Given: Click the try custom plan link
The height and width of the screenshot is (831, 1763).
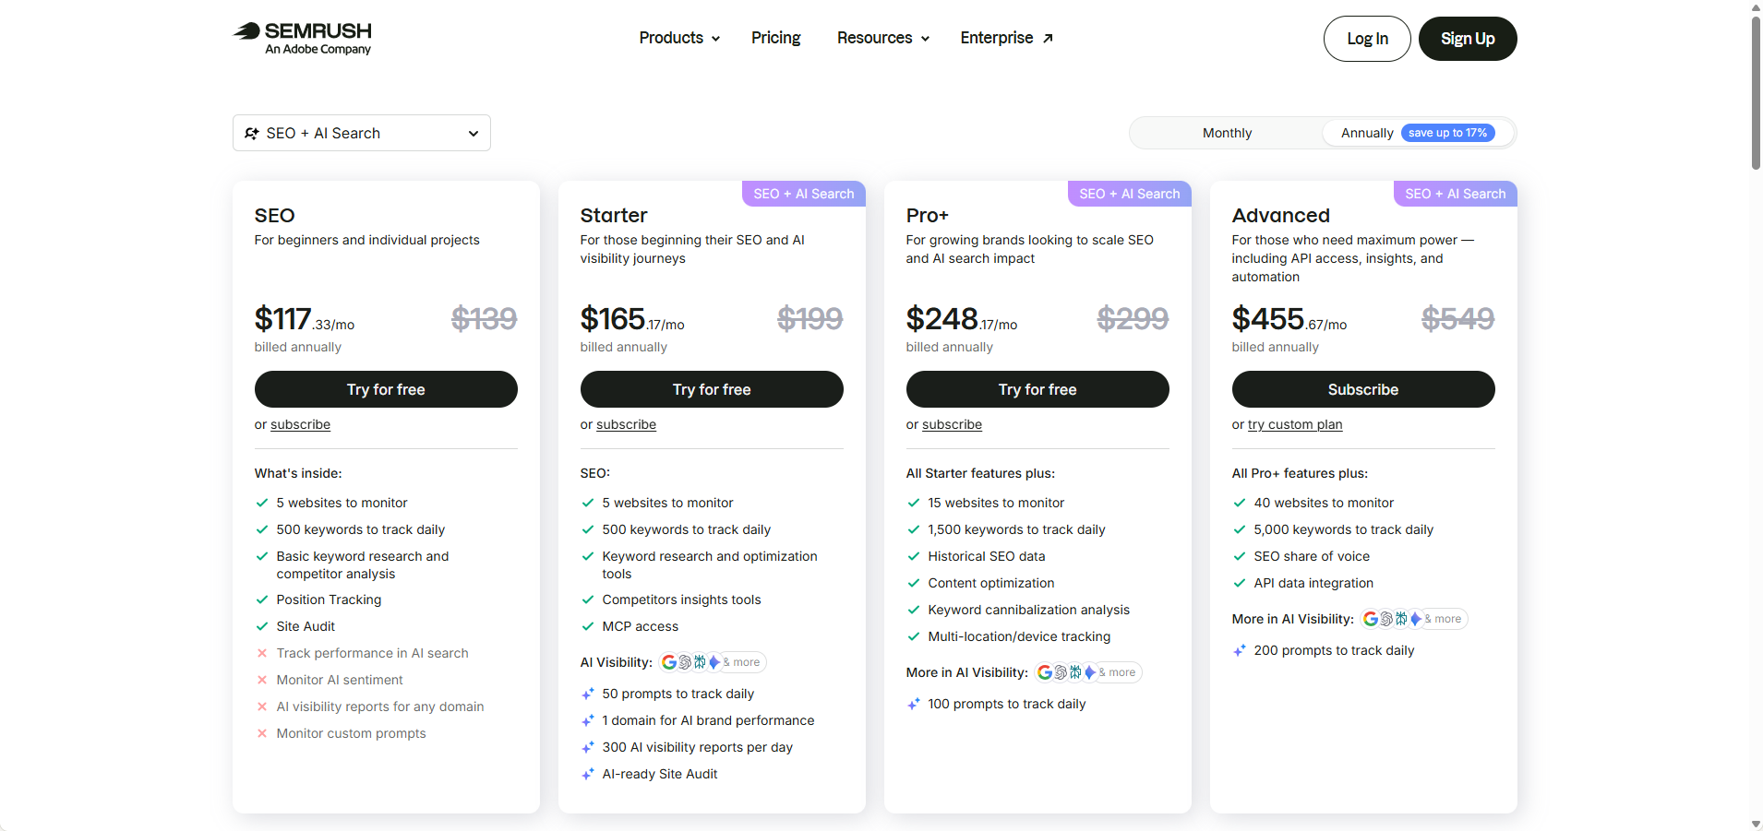Looking at the screenshot, I should pos(1295,424).
